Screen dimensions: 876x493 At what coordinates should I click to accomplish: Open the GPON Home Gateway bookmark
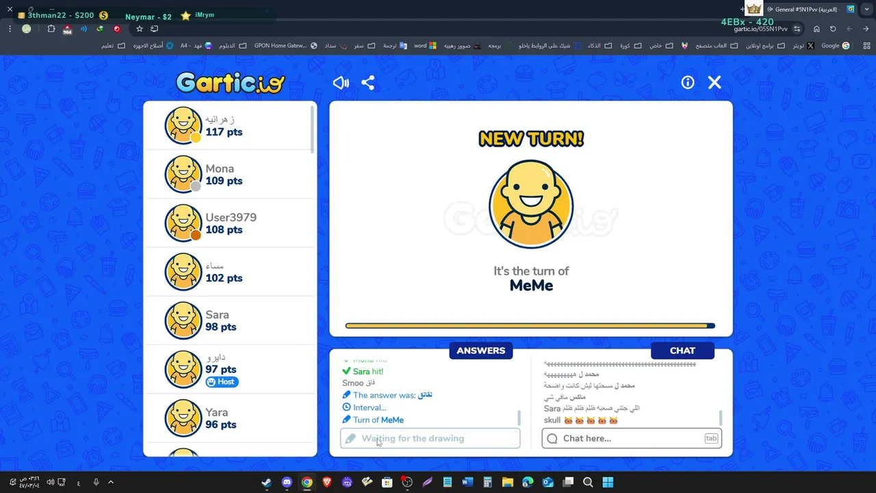pyautogui.click(x=285, y=46)
